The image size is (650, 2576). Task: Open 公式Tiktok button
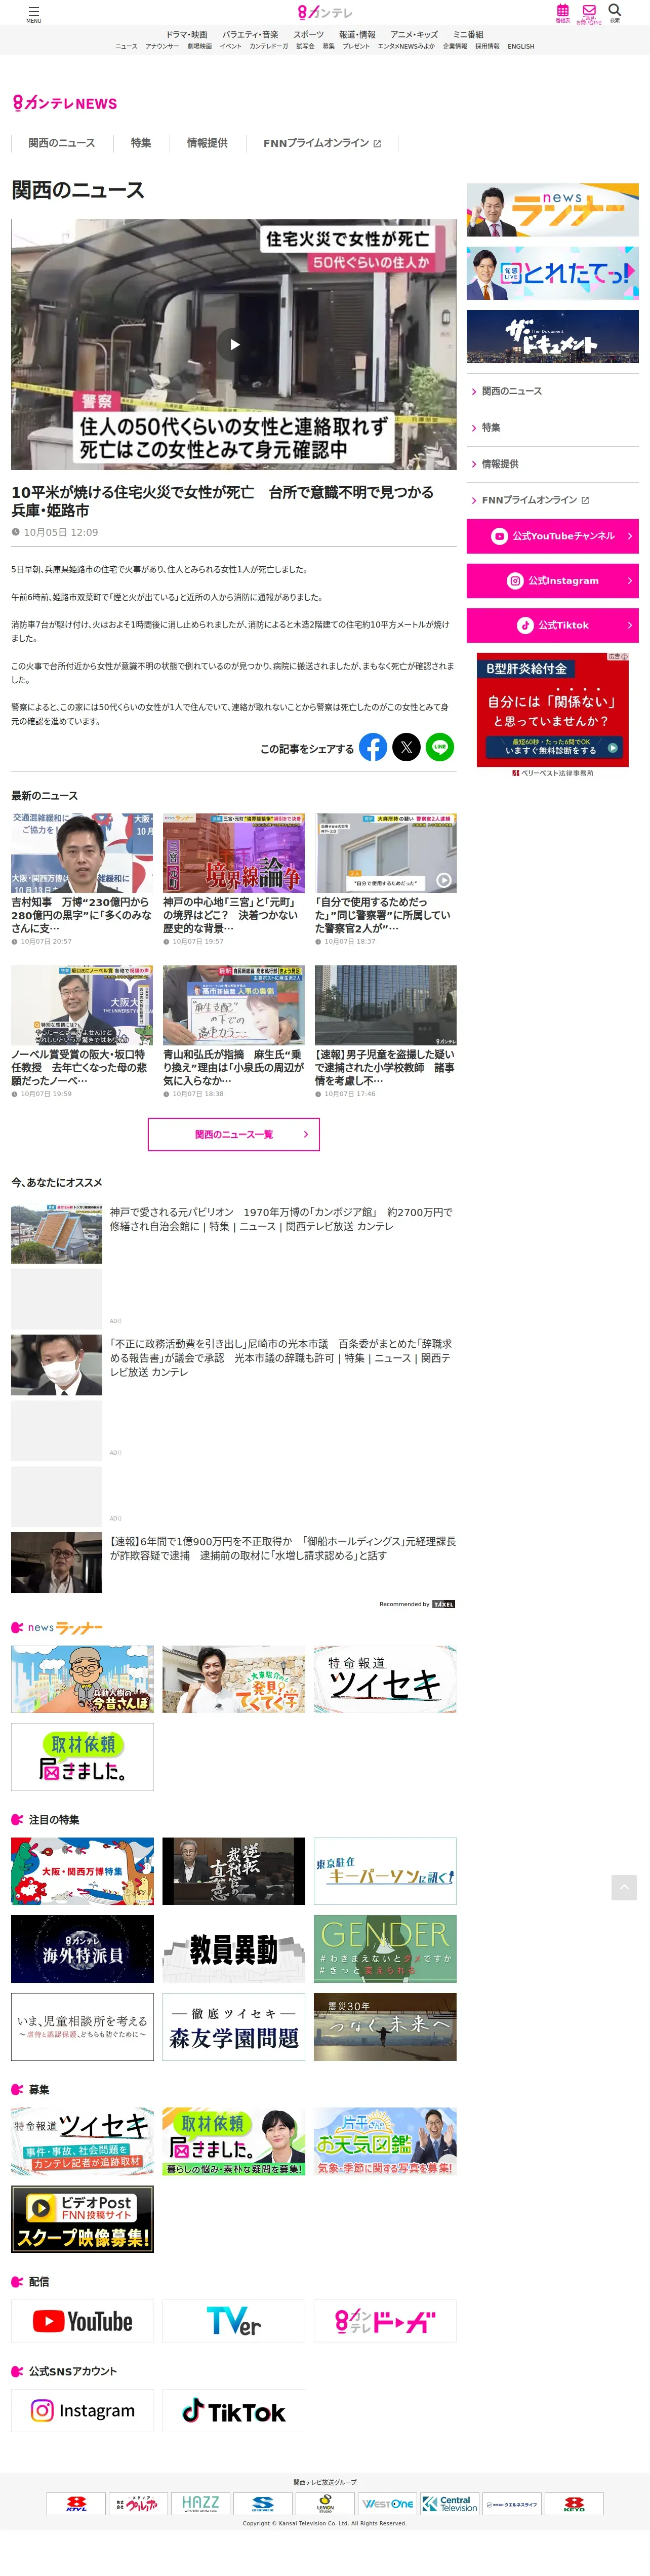pyautogui.click(x=552, y=625)
